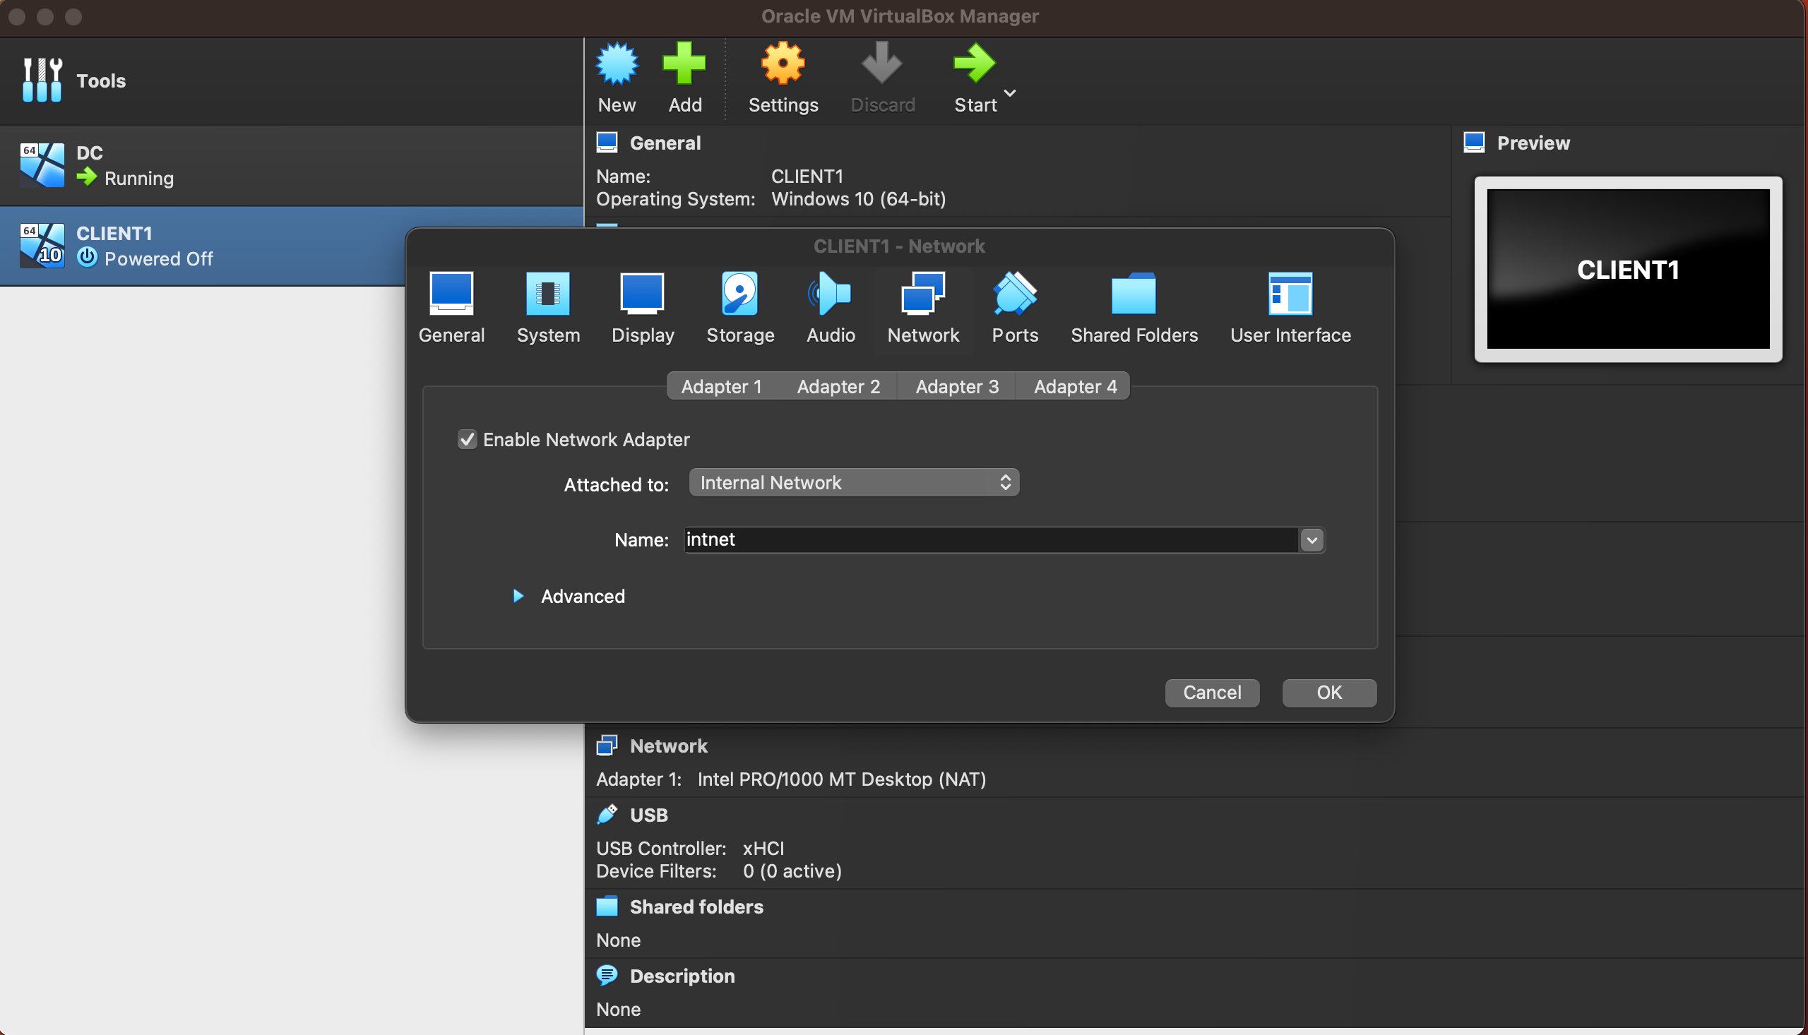Screen dimensions: 1808x1035
Task: Open the Start button dropdown arrow
Action: coord(1009,93)
